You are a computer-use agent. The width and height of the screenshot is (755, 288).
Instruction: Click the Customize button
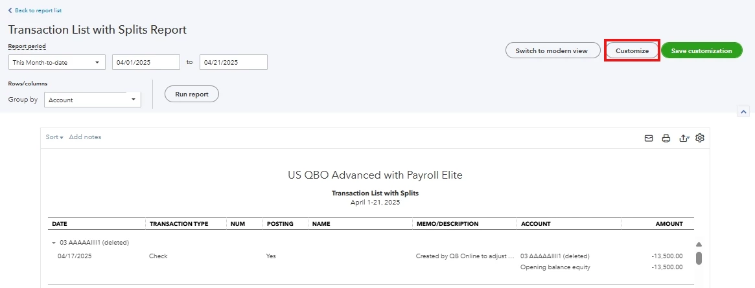tap(632, 50)
